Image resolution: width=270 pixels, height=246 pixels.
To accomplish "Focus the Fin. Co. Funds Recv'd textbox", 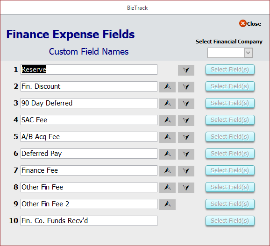I will [x=89, y=221].
